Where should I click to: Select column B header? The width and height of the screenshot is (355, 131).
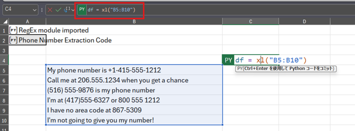[x=134, y=22]
